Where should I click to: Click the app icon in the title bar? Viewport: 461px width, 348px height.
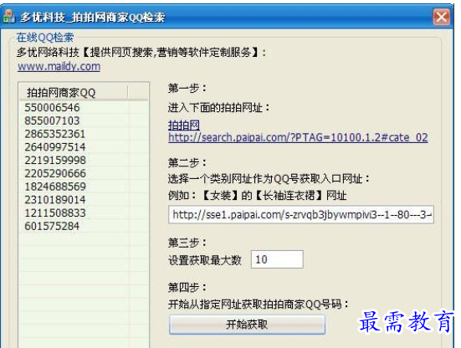[x=9, y=17]
